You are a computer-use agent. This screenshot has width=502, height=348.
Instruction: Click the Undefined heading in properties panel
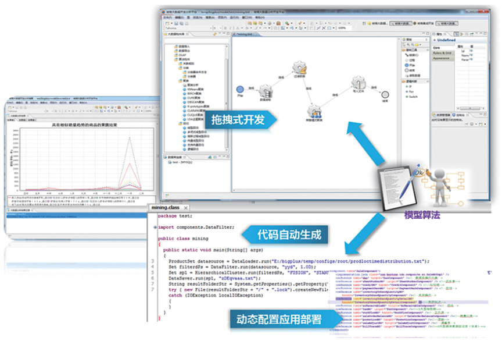pos(446,40)
